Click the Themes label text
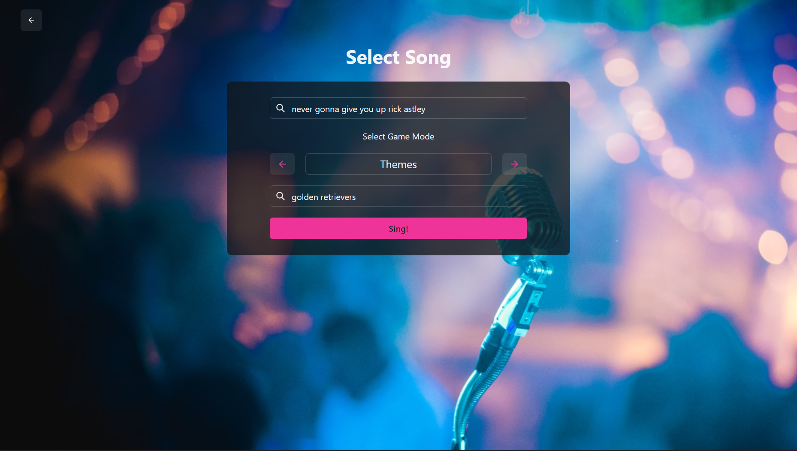The width and height of the screenshot is (797, 451). point(398,164)
